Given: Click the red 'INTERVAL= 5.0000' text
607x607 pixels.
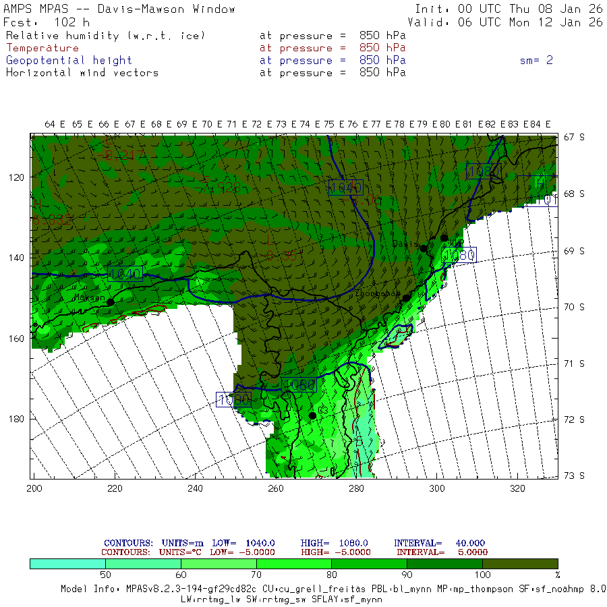Looking at the screenshot, I should tap(442, 552).
